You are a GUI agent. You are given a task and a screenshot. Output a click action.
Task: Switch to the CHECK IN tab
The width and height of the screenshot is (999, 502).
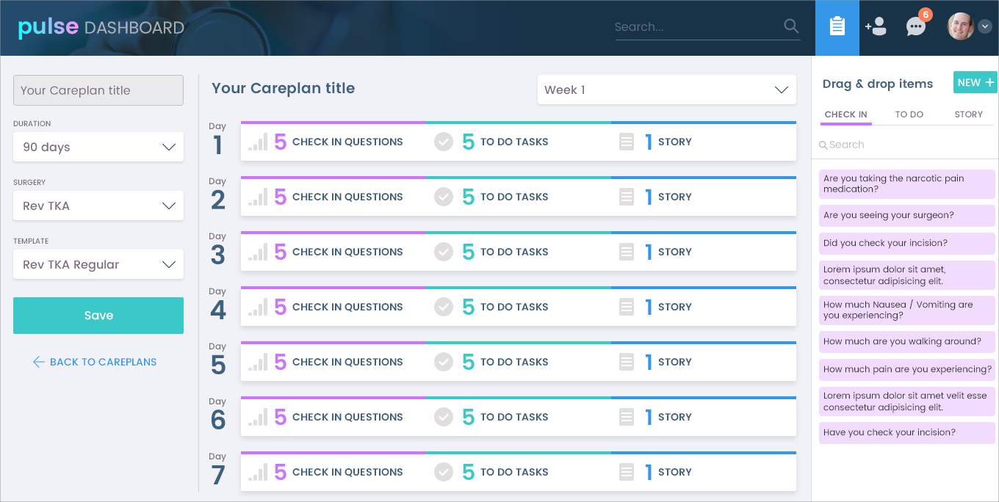tap(845, 114)
